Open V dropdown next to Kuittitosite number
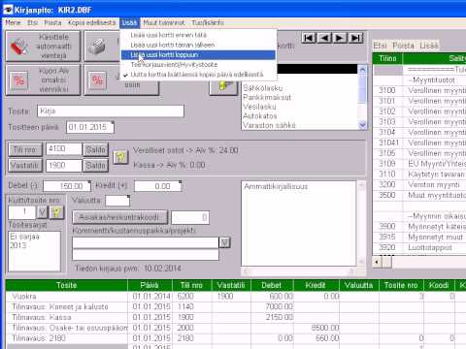466x349 pixels. pyautogui.click(x=42, y=212)
